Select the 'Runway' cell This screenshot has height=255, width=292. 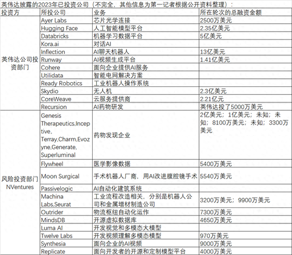click(66, 59)
